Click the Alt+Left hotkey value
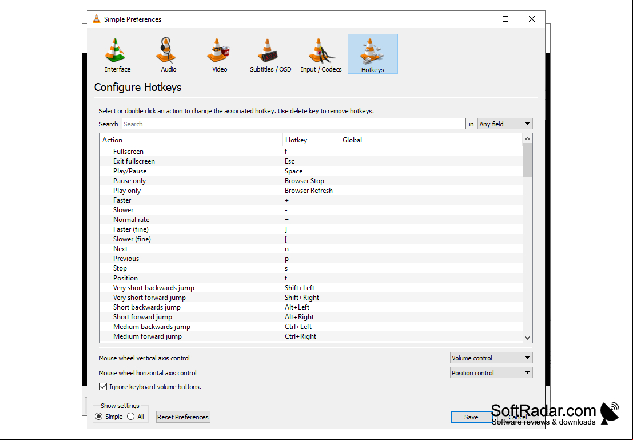The height and width of the screenshot is (440, 633). (297, 307)
